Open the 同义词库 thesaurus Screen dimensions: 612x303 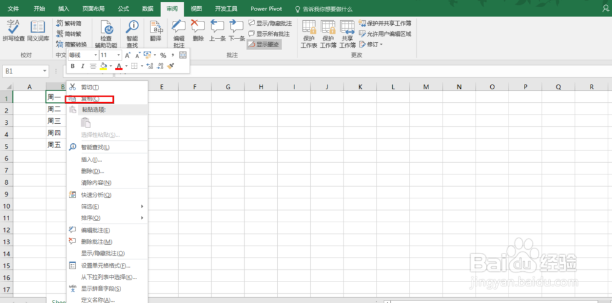click(x=38, y=31)
